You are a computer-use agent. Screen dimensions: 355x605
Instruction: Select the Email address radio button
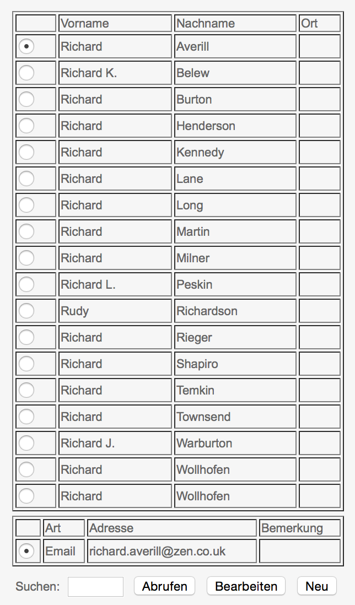26,551
